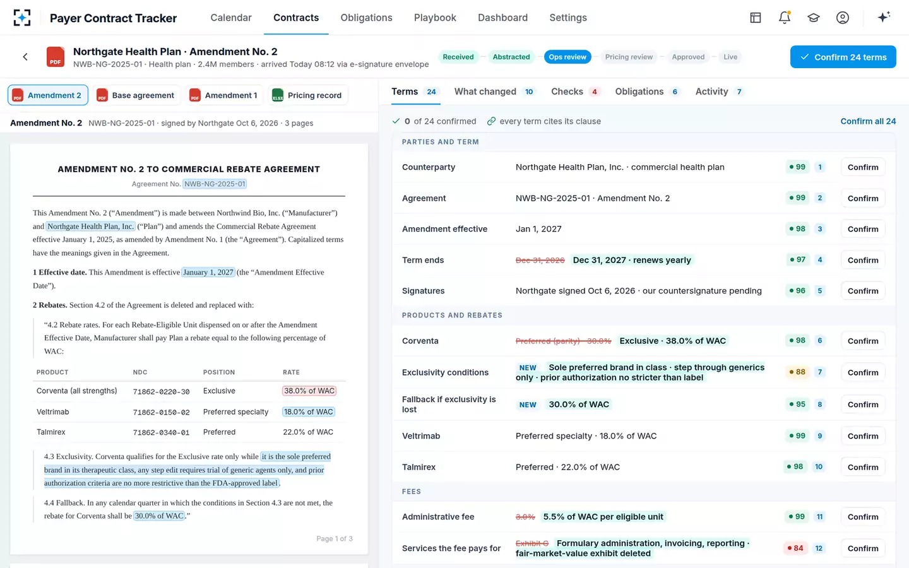Open the AI sparkle assistant icon
This screenshot has height=568, width=909.
pos(884,17)
